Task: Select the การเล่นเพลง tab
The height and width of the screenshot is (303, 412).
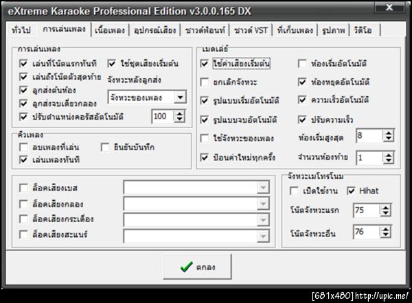Action: 64,29
